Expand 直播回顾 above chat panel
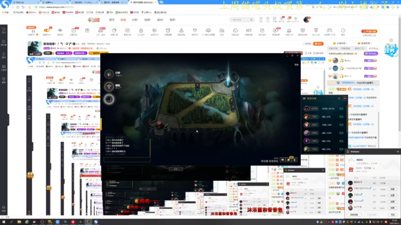This screenshot has height=225, width=401. pyautogui.click(x=364, y=43)
